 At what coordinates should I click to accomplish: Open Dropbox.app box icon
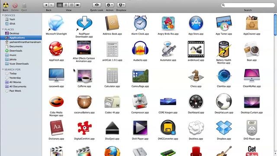[x=224, y=128]
